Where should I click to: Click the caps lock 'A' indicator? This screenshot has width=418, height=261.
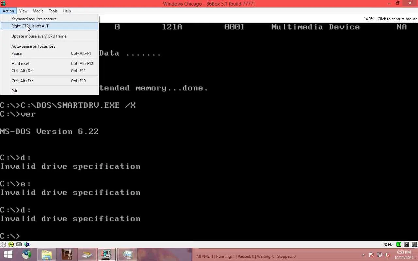[407, 244]
